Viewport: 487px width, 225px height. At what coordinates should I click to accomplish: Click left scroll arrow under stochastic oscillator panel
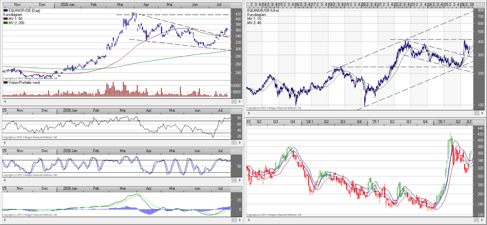pyautogui.click(x=5, y=180)
